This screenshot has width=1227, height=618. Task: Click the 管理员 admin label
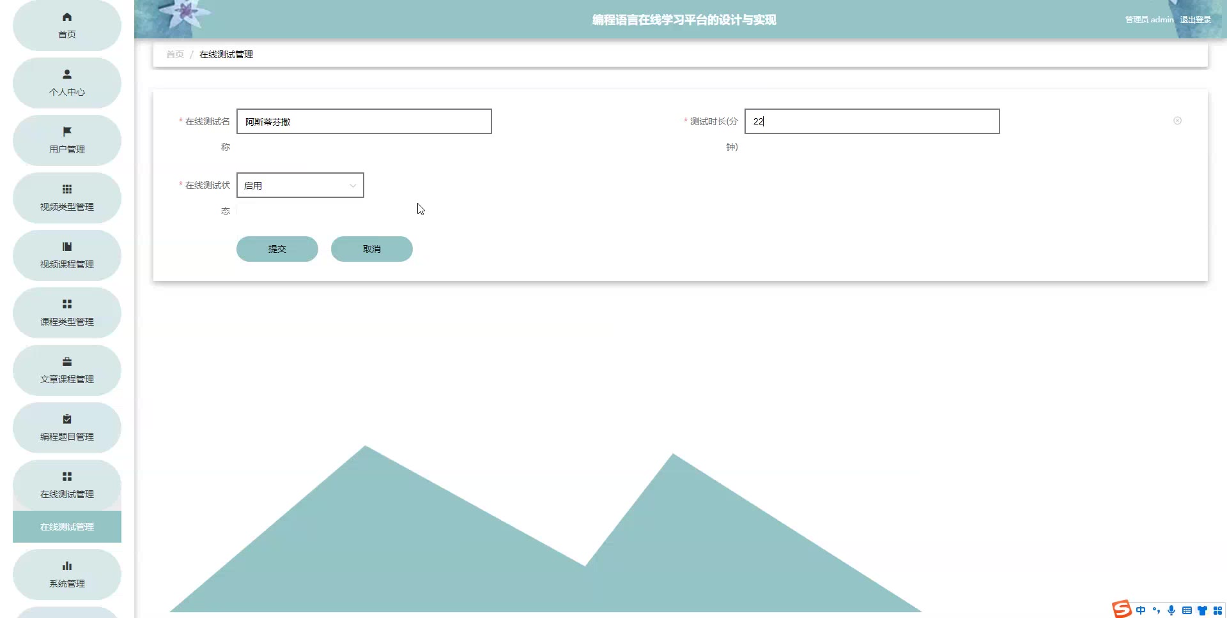coord(1149,20)
